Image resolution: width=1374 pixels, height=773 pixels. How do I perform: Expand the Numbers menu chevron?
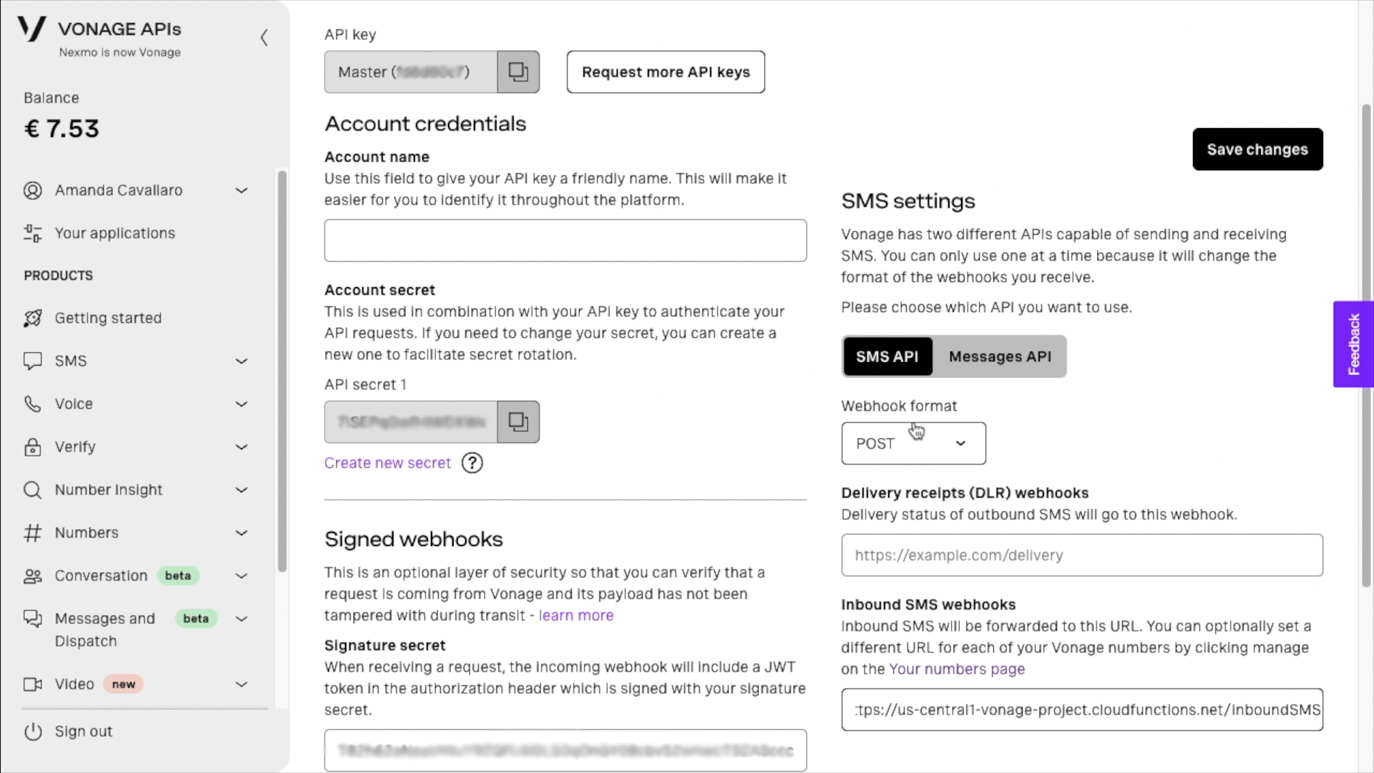242,533
